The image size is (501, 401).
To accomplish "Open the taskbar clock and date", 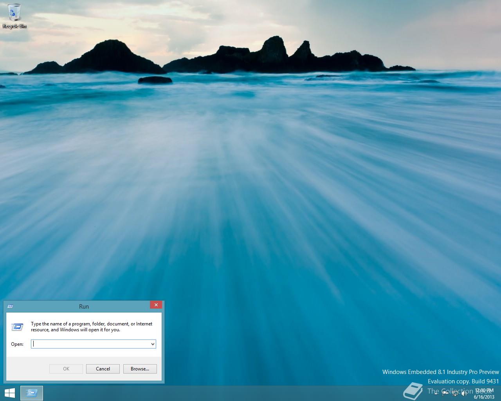I will [484, 394].
